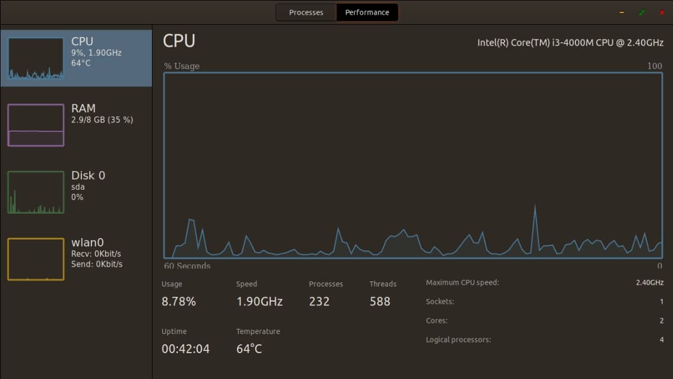Select the Usage 8.78% value
Image resolution: width=673 pixels, height=379 pixels.
pos(178,302)
